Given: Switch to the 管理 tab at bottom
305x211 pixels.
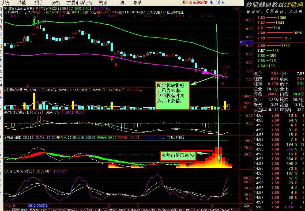Looking at the screenshot, I should coord(24,210).
